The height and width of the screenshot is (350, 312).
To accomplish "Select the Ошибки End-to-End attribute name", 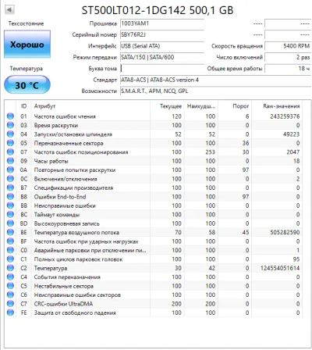I will click(60, 197).
